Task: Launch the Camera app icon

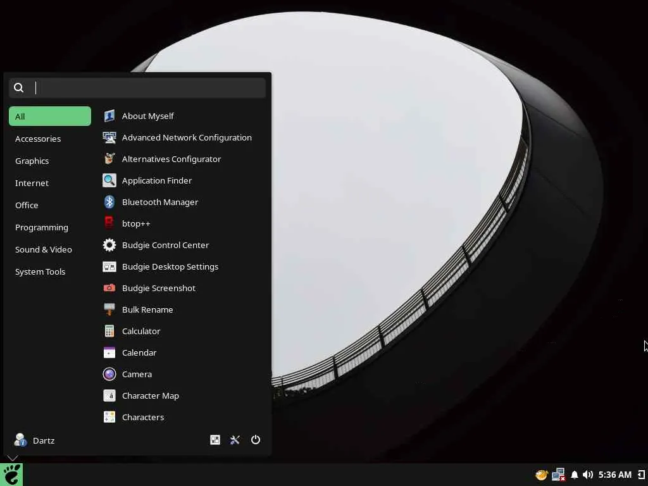Action: [x=109, y=374]
